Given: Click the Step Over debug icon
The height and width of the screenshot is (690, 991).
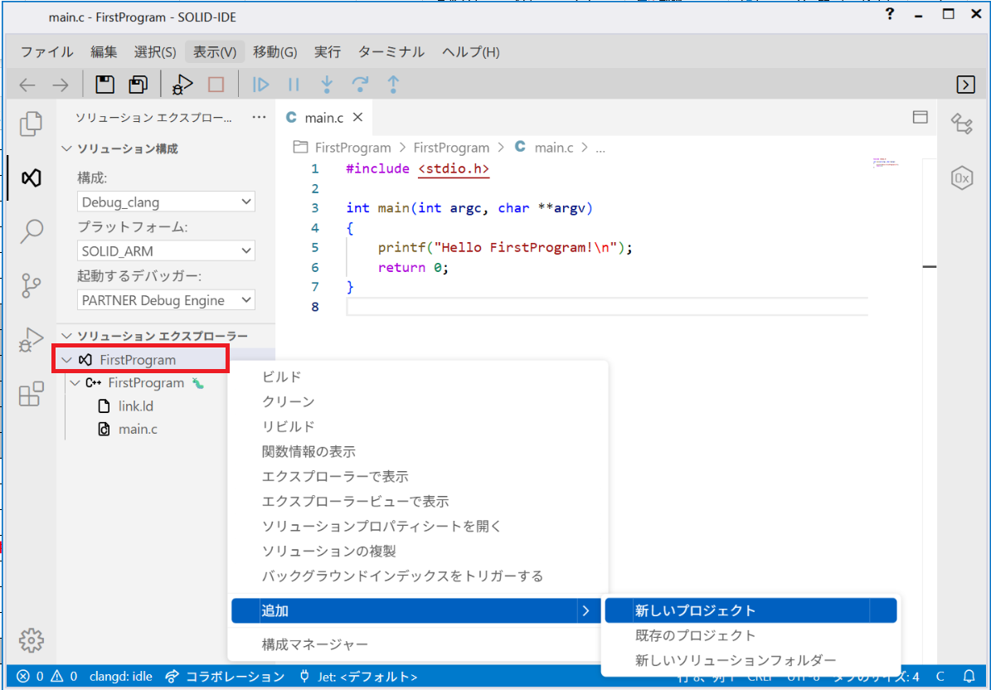Looking at the screenshot, I should click(x=359, y=84).
